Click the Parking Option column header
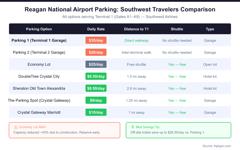The image size is (240, 150). pyautogui.click(x=39, y=29)
